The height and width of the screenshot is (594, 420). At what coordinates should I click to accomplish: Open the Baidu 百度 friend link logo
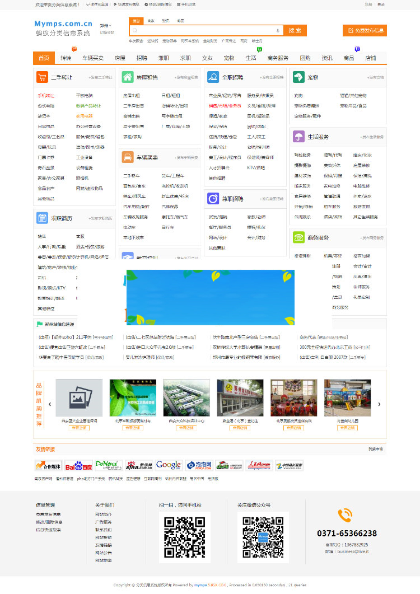(x=78, y=465)
